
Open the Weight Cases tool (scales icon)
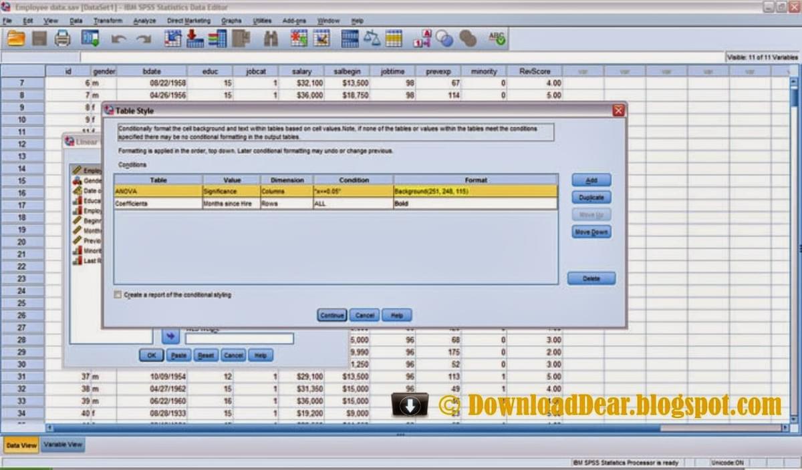pyautogui.click(x=371, y=38)
